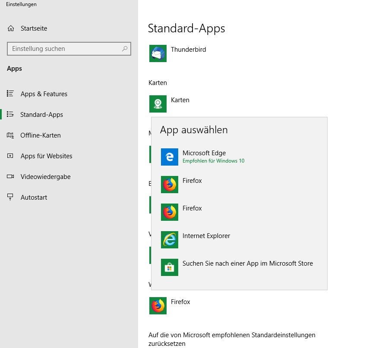Choose Microsoft Edge label as default browser
Image resolution: width=369 pixels, height=348 pixels.
point(204,153)
